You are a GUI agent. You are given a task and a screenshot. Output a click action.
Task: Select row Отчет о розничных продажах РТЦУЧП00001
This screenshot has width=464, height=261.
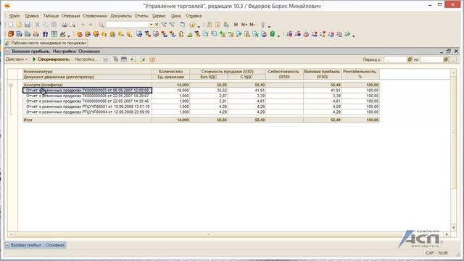(x=88, y=107)
